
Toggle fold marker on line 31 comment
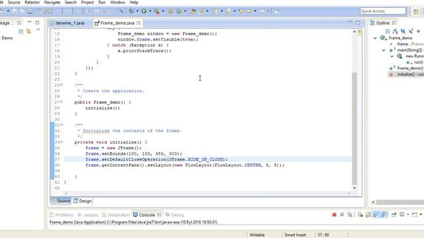62,125
